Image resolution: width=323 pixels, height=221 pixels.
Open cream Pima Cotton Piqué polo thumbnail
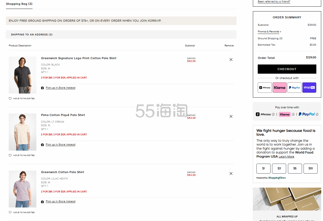tap(23, 132)
